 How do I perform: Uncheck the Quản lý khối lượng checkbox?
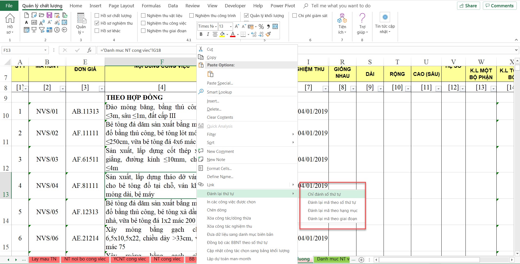246,16
